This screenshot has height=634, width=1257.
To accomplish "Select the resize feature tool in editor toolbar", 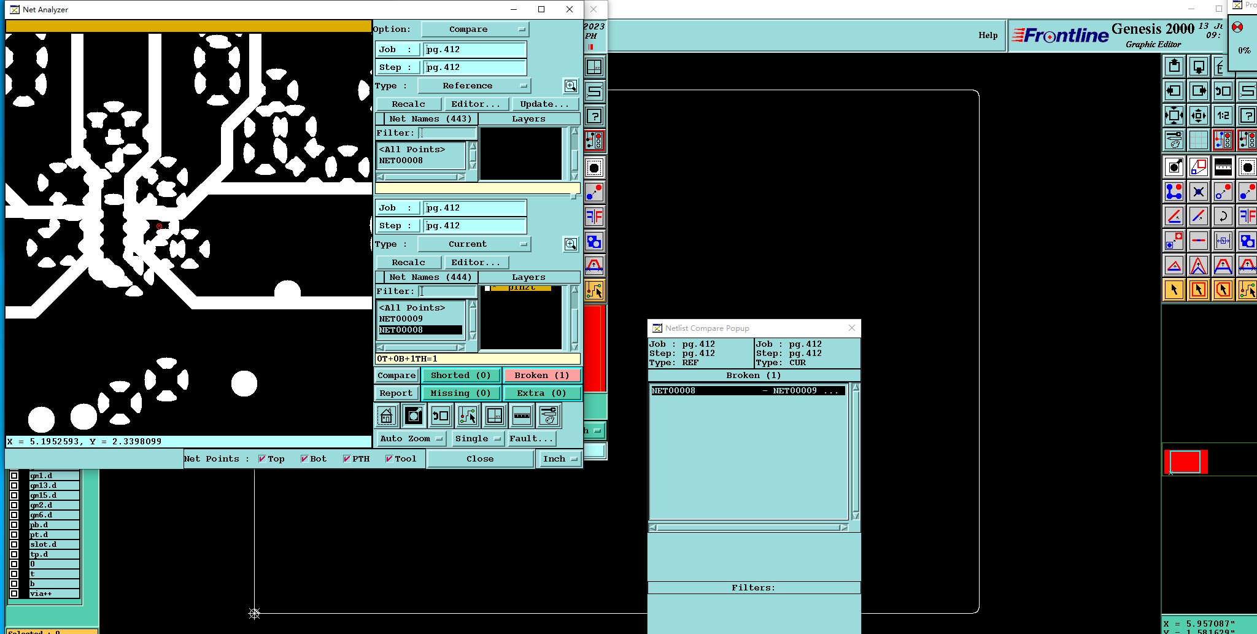I will tap(1199, 166).
